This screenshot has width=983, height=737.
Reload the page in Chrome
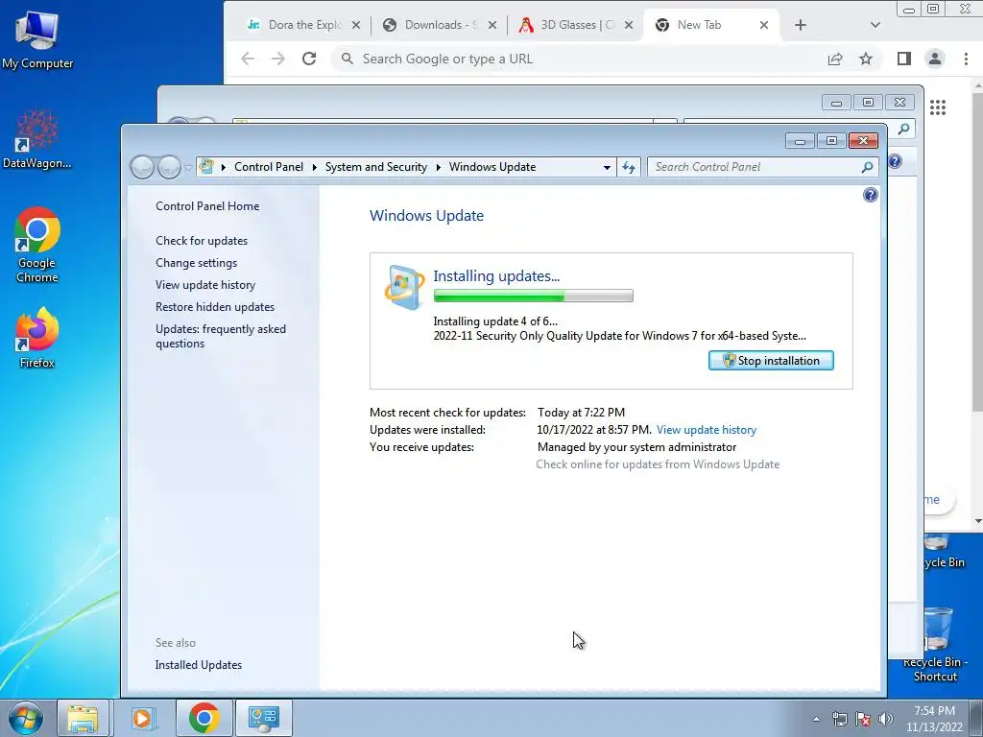(308, 59)
